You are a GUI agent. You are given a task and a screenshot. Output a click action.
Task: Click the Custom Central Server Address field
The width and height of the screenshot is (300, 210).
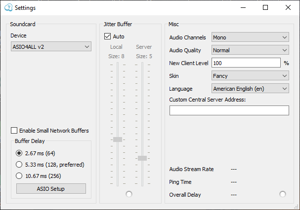pos(229,110)
